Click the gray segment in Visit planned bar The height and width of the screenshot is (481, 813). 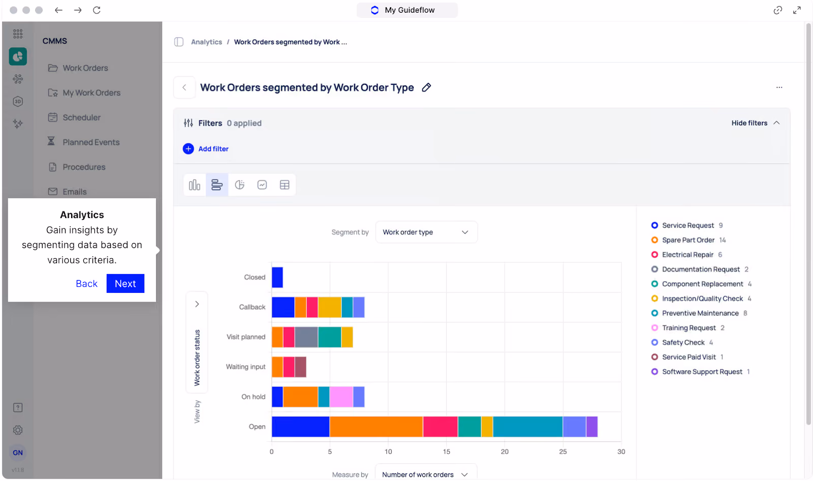306,337
